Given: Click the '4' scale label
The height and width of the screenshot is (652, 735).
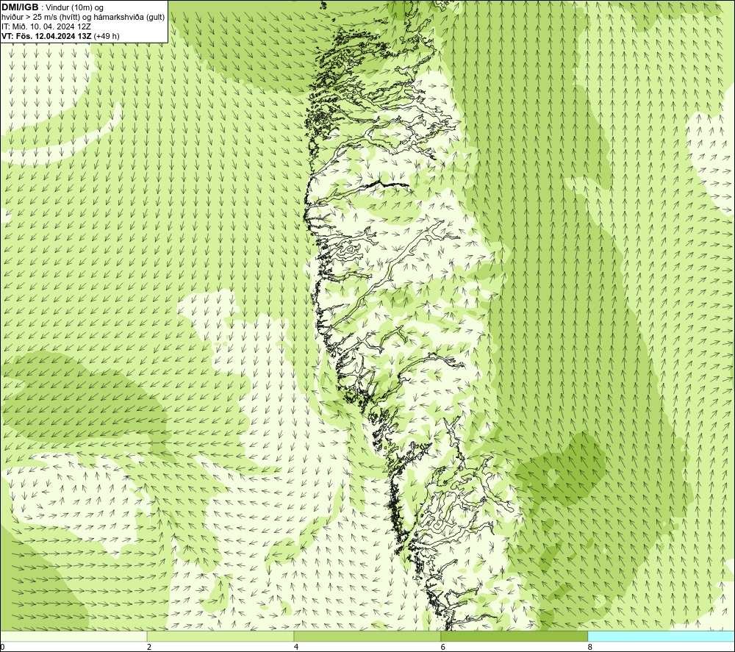Looking at the screenshot, I should click(x=296, y=648).
